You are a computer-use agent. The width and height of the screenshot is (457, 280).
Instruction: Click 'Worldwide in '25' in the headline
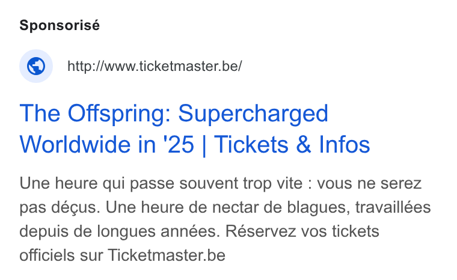pyautogui.click(x=106, y=145)
